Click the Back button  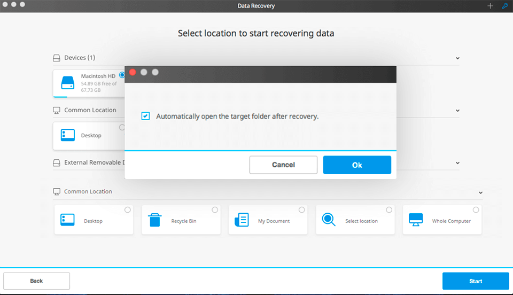tap(37, 281)
